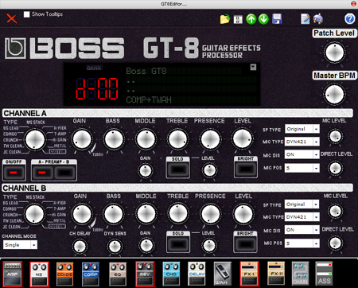The height and width of the screenshot is (288, 358).
Task: Click Channel B GAIN knob
Action: tap(82, 214)
